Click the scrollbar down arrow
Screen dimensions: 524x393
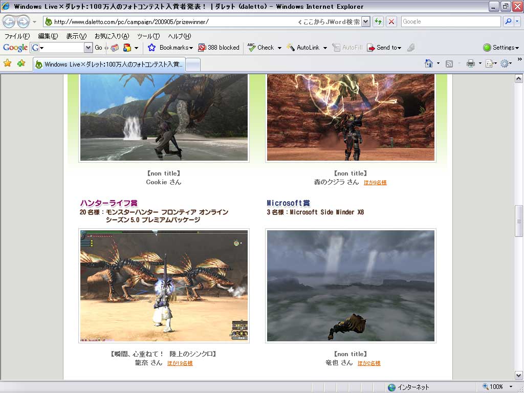[518, 375]
